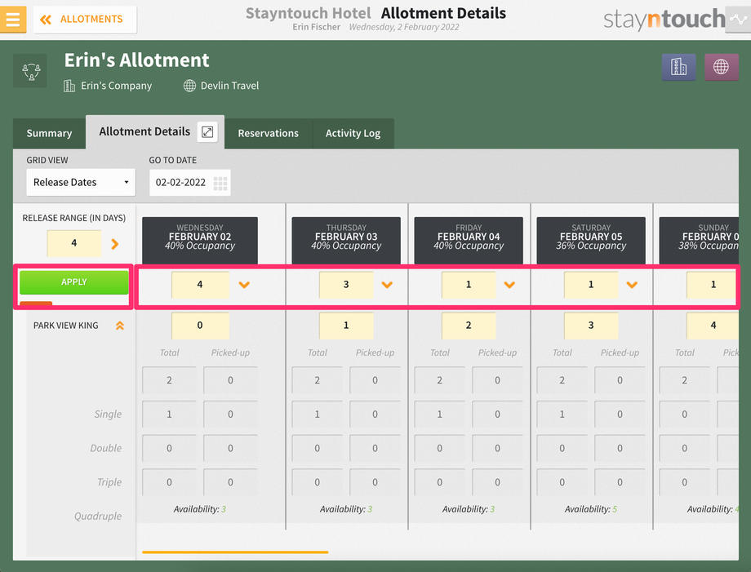Click the orange arrow next to release range
Screen dimensions: 751x572
tap(115, 244)
